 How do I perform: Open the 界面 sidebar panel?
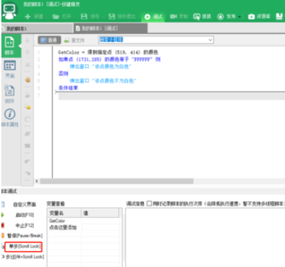pos(10,69)
